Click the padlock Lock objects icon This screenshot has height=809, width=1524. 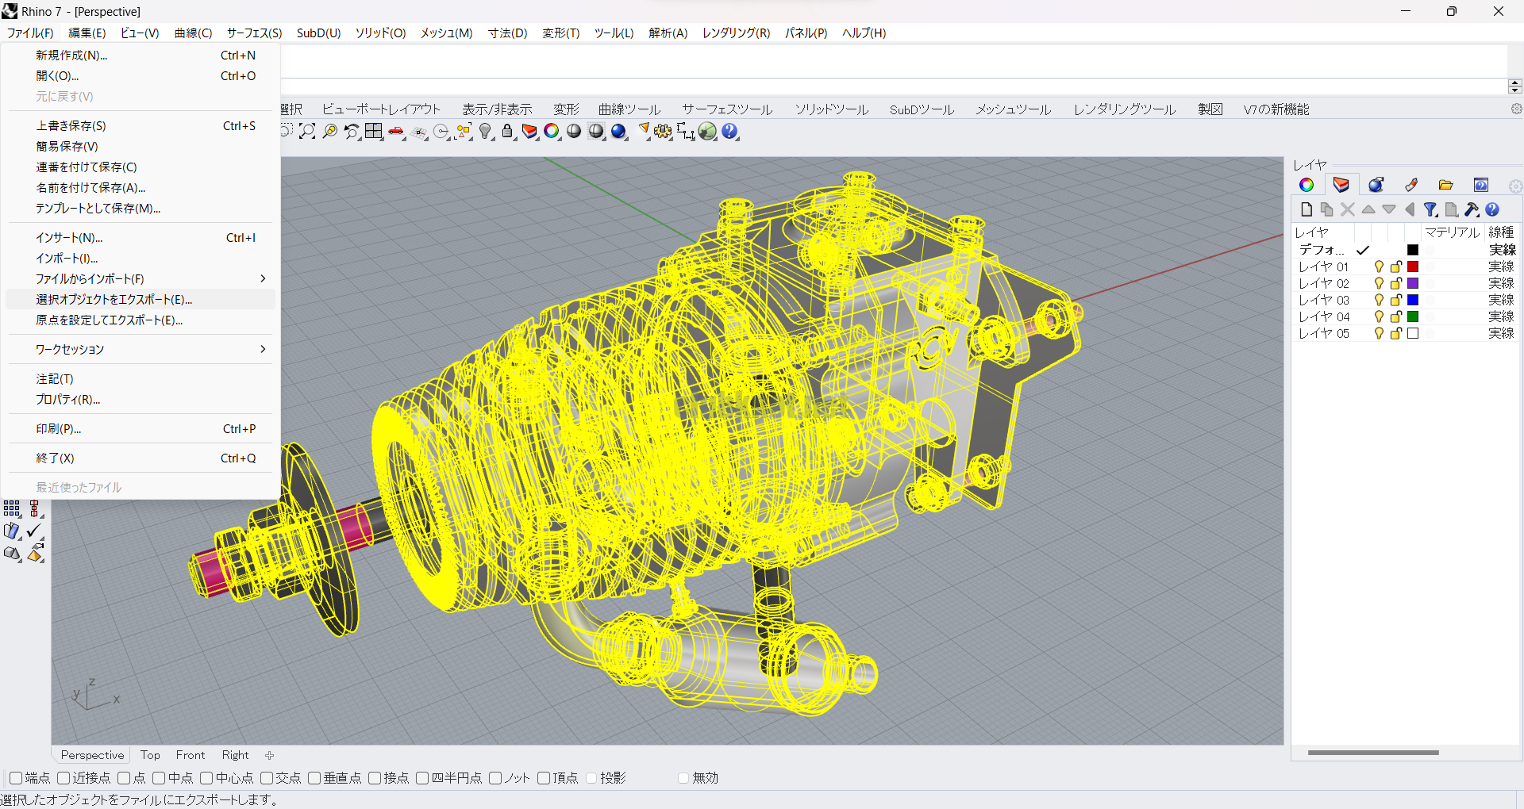(507, 132)
